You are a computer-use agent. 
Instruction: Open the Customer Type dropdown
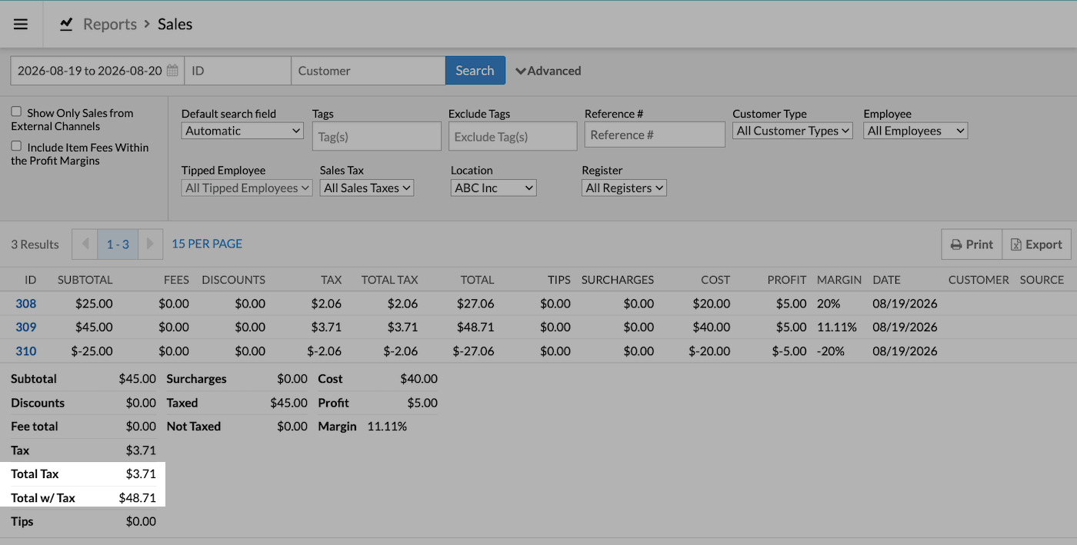[x=792, y=131]
